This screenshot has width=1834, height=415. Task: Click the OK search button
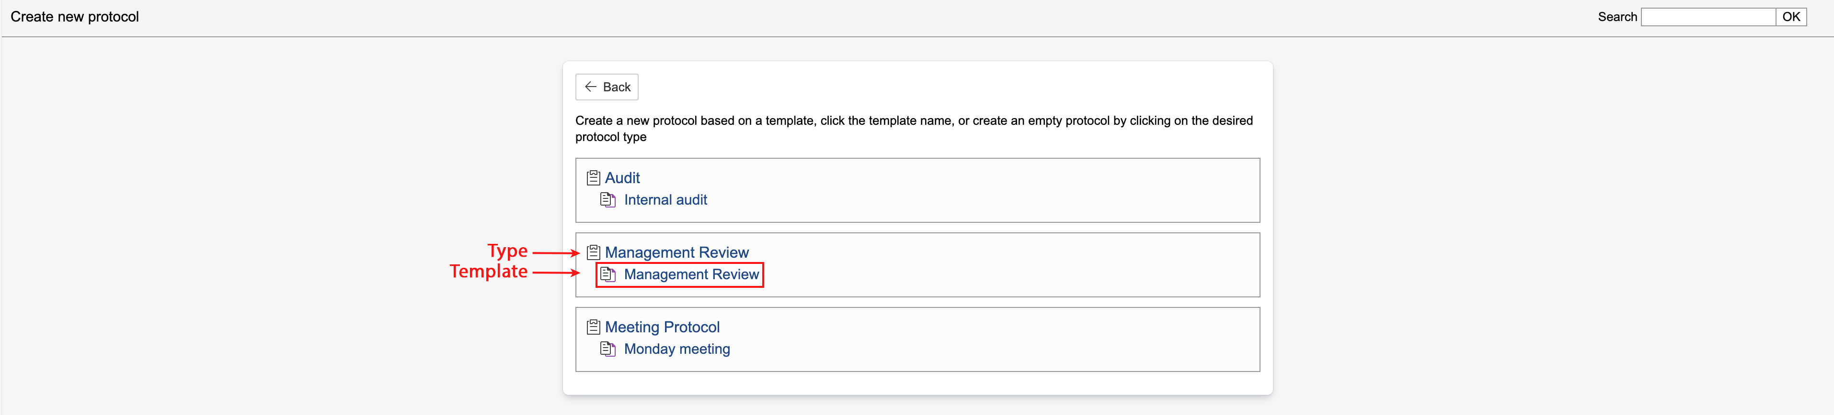click(1790, 17)
